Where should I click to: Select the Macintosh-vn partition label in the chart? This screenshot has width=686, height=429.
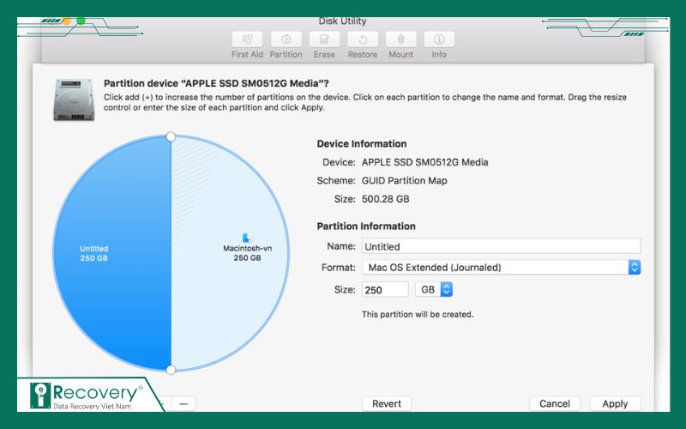247,249
